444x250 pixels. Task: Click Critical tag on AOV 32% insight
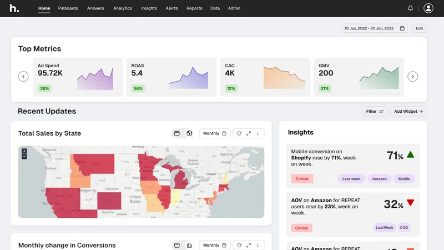[301, 228]
